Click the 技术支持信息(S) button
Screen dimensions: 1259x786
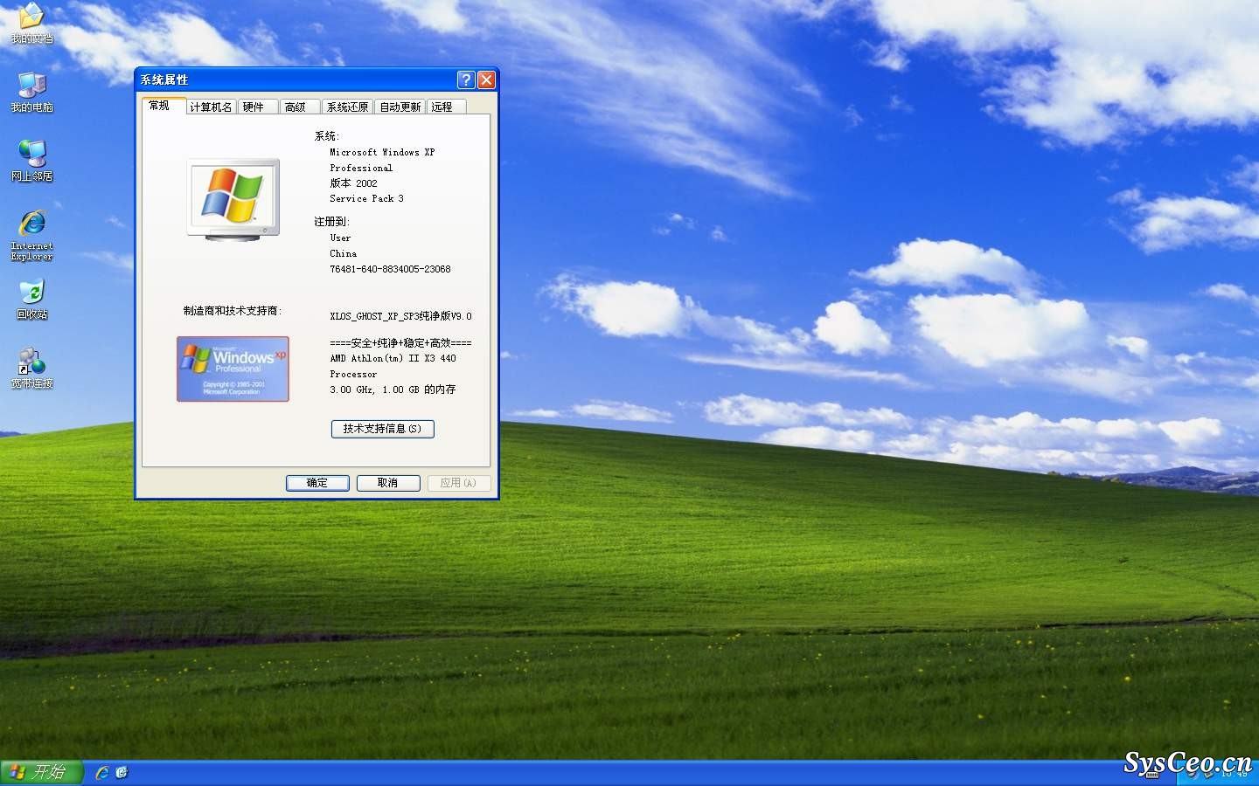tap(382, 429)
